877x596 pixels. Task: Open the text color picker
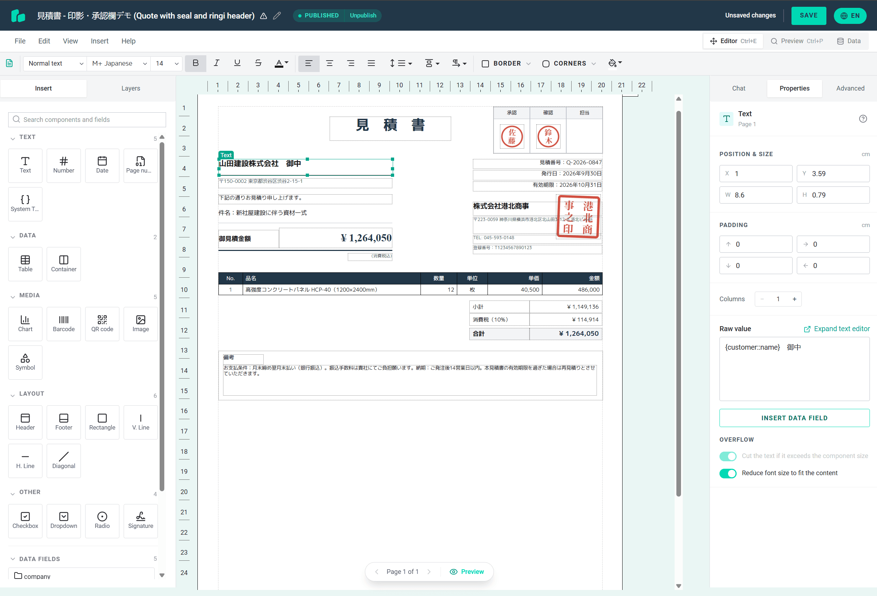click(281, 63)
